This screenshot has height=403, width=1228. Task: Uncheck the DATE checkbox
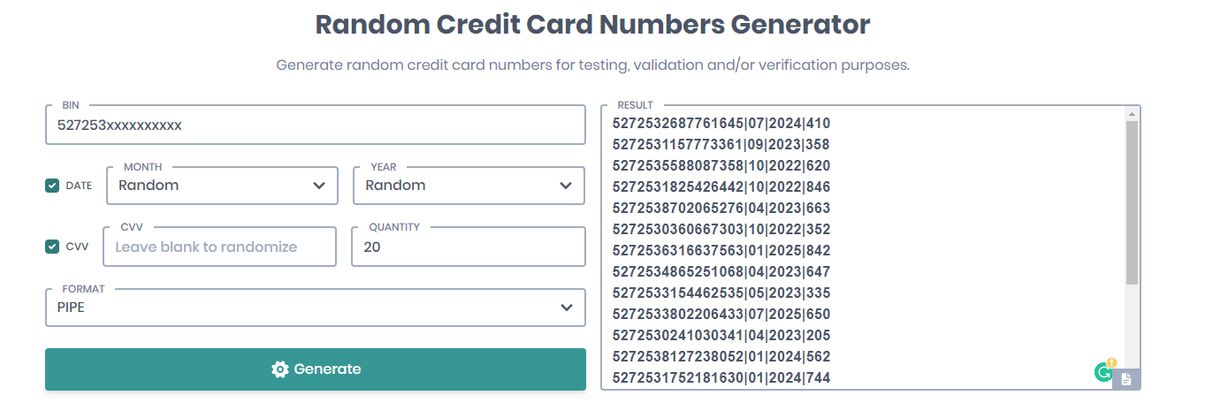[x=52, y=186]
